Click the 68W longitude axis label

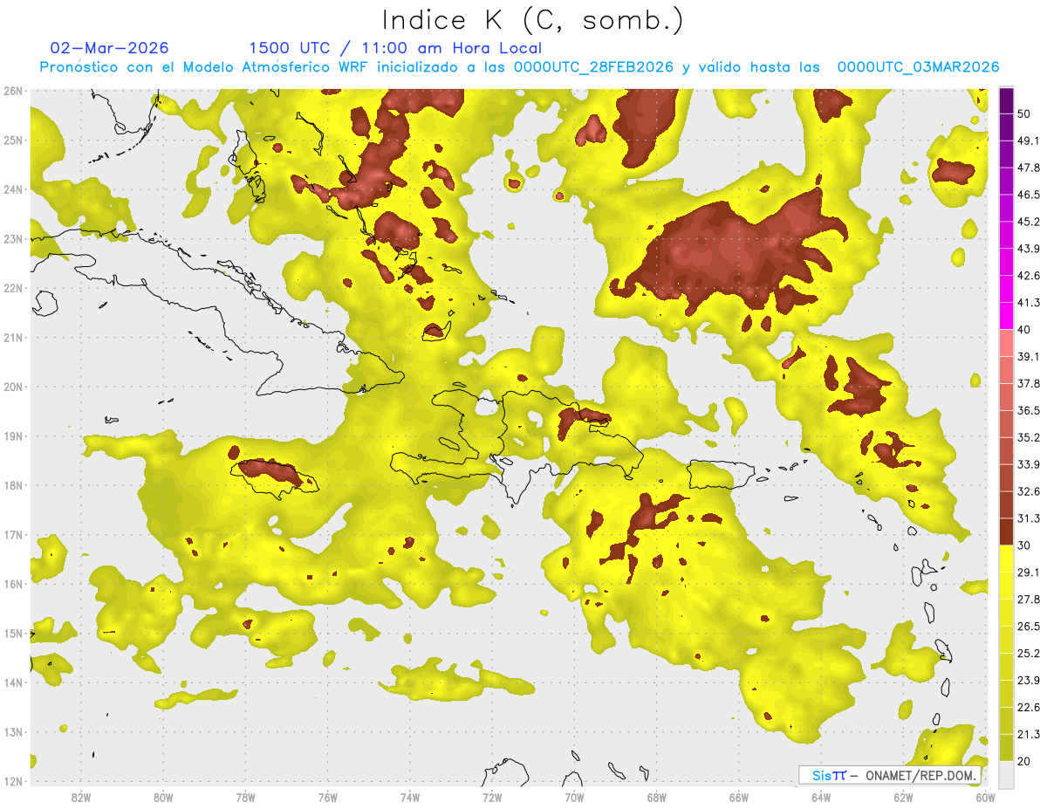[656, 797]
